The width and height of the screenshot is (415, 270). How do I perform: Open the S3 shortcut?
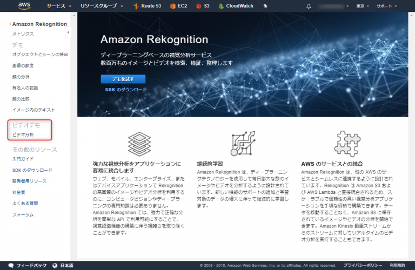tap(203, 6)
